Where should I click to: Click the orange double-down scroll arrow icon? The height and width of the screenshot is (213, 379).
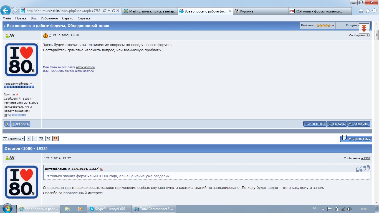point(364,28)
